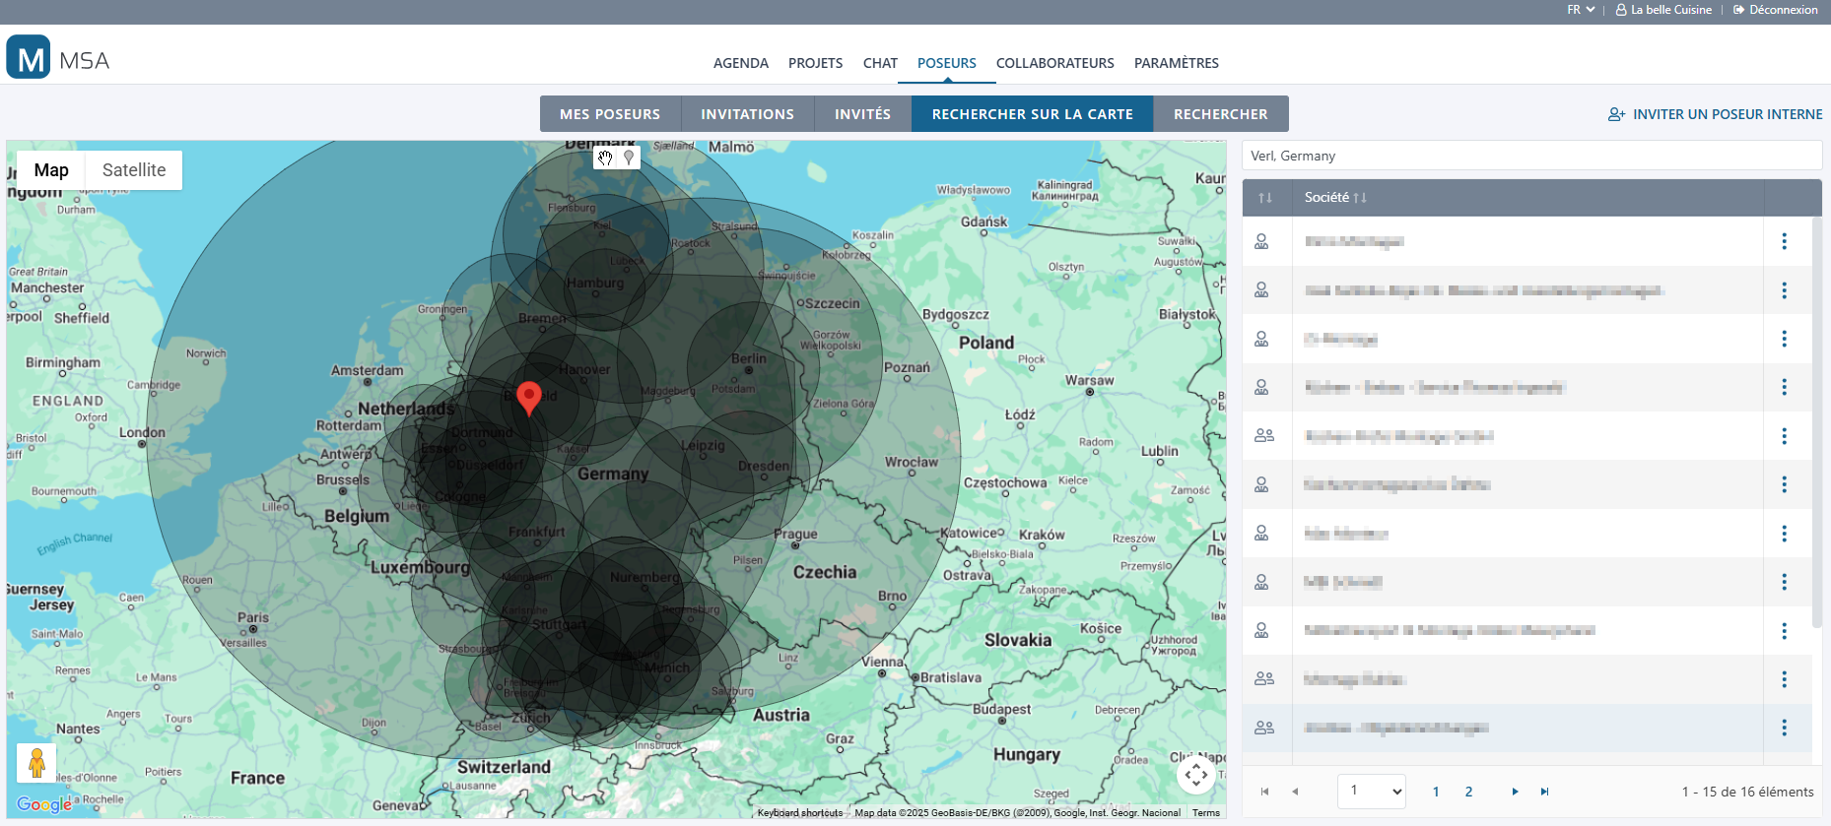This screenshot has height=826, width=1831.
Task: Open the MSA logo home link
Action: [58, 58]
